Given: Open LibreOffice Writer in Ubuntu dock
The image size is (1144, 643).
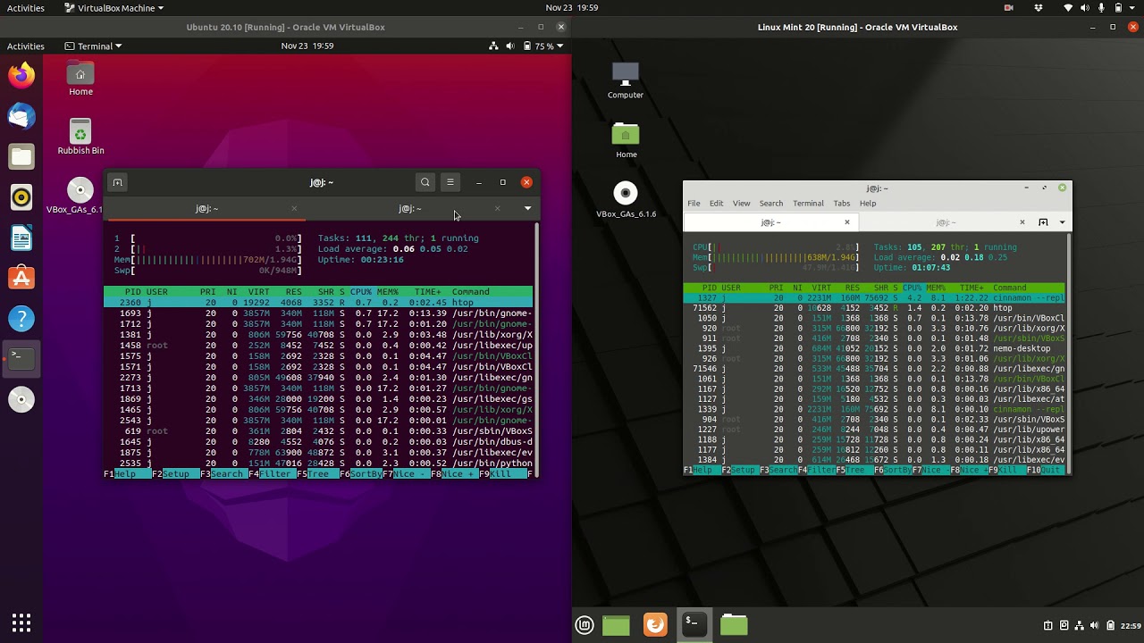Looking at the screenshot, I should pos(21,238).
